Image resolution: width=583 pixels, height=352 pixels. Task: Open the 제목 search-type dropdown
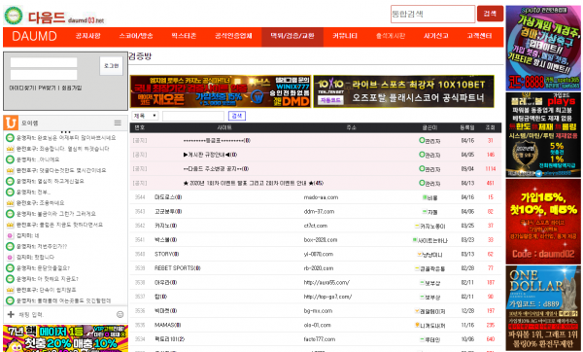point(145,116)
